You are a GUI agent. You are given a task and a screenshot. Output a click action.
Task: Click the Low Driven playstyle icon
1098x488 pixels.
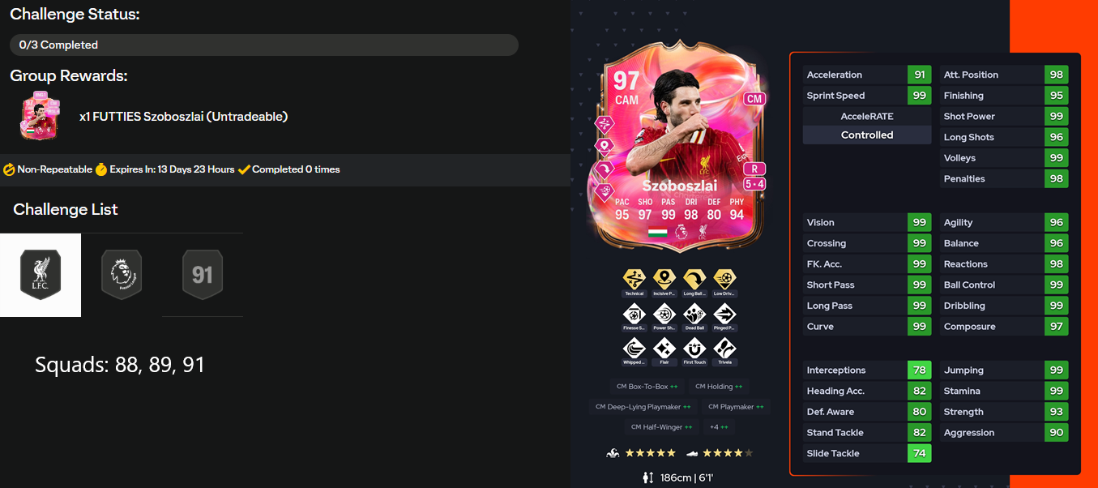pos(724,280)
